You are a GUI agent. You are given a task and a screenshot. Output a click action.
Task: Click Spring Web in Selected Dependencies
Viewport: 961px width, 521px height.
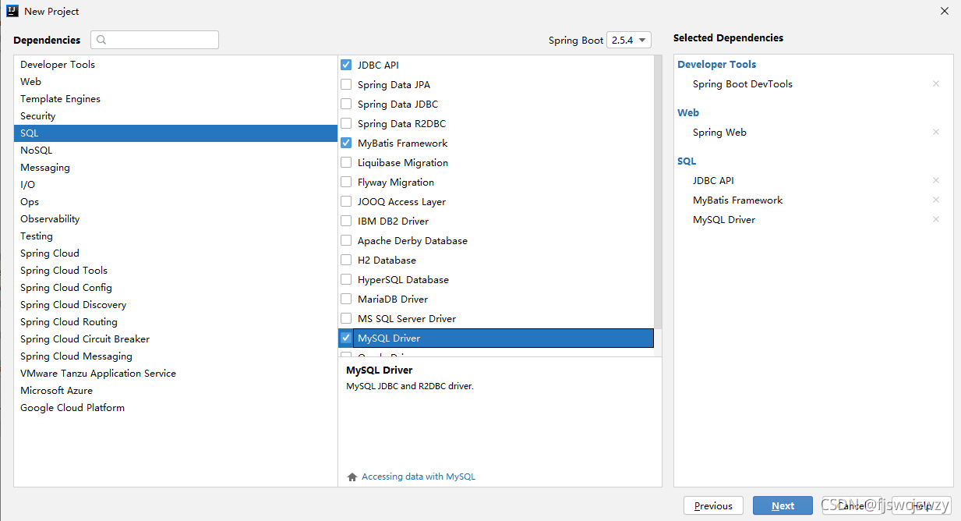[719, 132]
